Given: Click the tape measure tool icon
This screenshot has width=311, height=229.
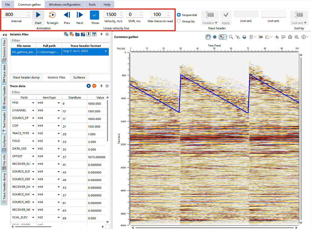Looking at the screenshot, I should (x=297, y=37).
